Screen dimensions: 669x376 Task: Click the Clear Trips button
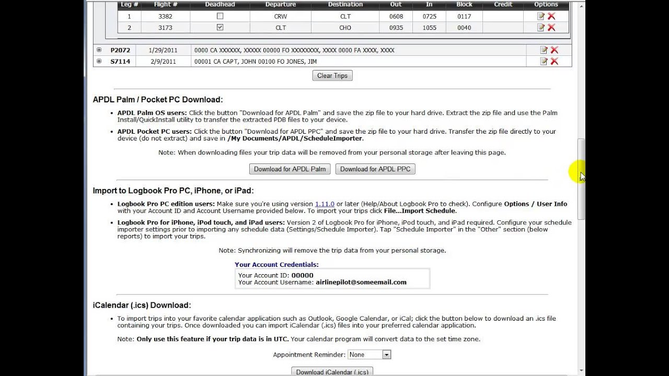coord(332,76)
